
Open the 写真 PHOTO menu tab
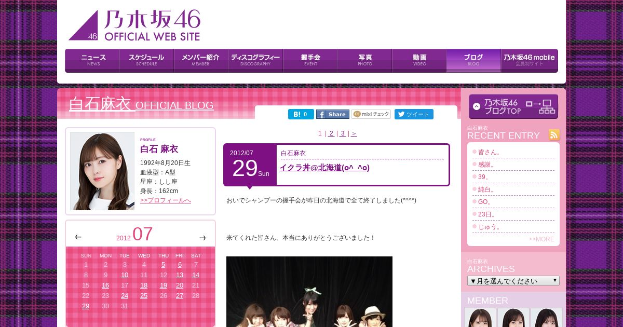click(365, 61)
